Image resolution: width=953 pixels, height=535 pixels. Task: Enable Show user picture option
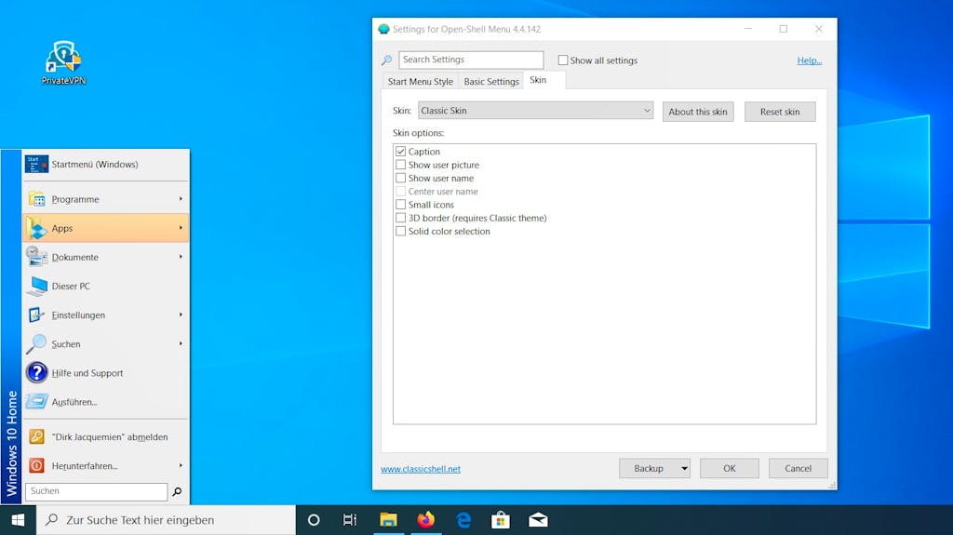click(x=400, y=165)
